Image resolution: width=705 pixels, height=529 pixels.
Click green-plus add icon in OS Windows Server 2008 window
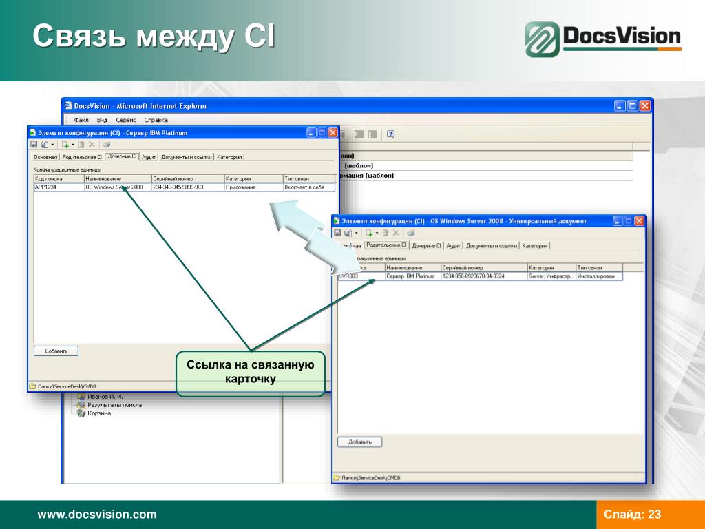click(x=369, y=233)
